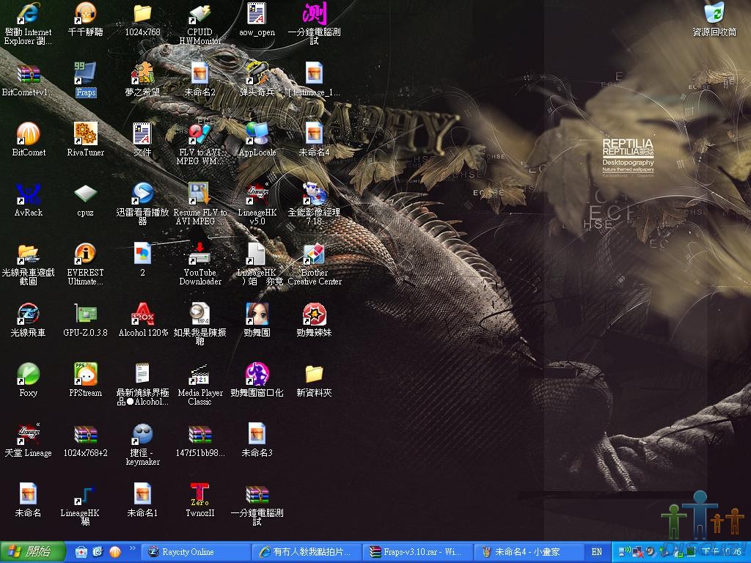Image resolution: width=751 pixels, height=563 pixels.
Task: Switch to the 有冇人教我點拍片 IE window
Action: pos(307,552)
